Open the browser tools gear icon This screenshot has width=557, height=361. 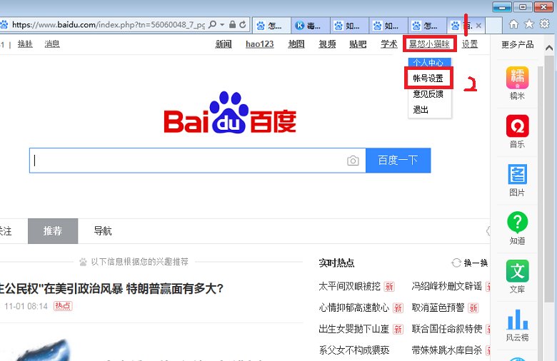[x=544, y=24]
